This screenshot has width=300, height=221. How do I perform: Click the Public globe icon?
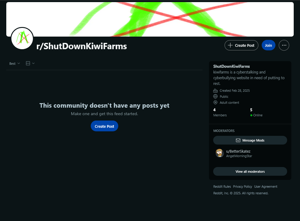coord(216,96)
